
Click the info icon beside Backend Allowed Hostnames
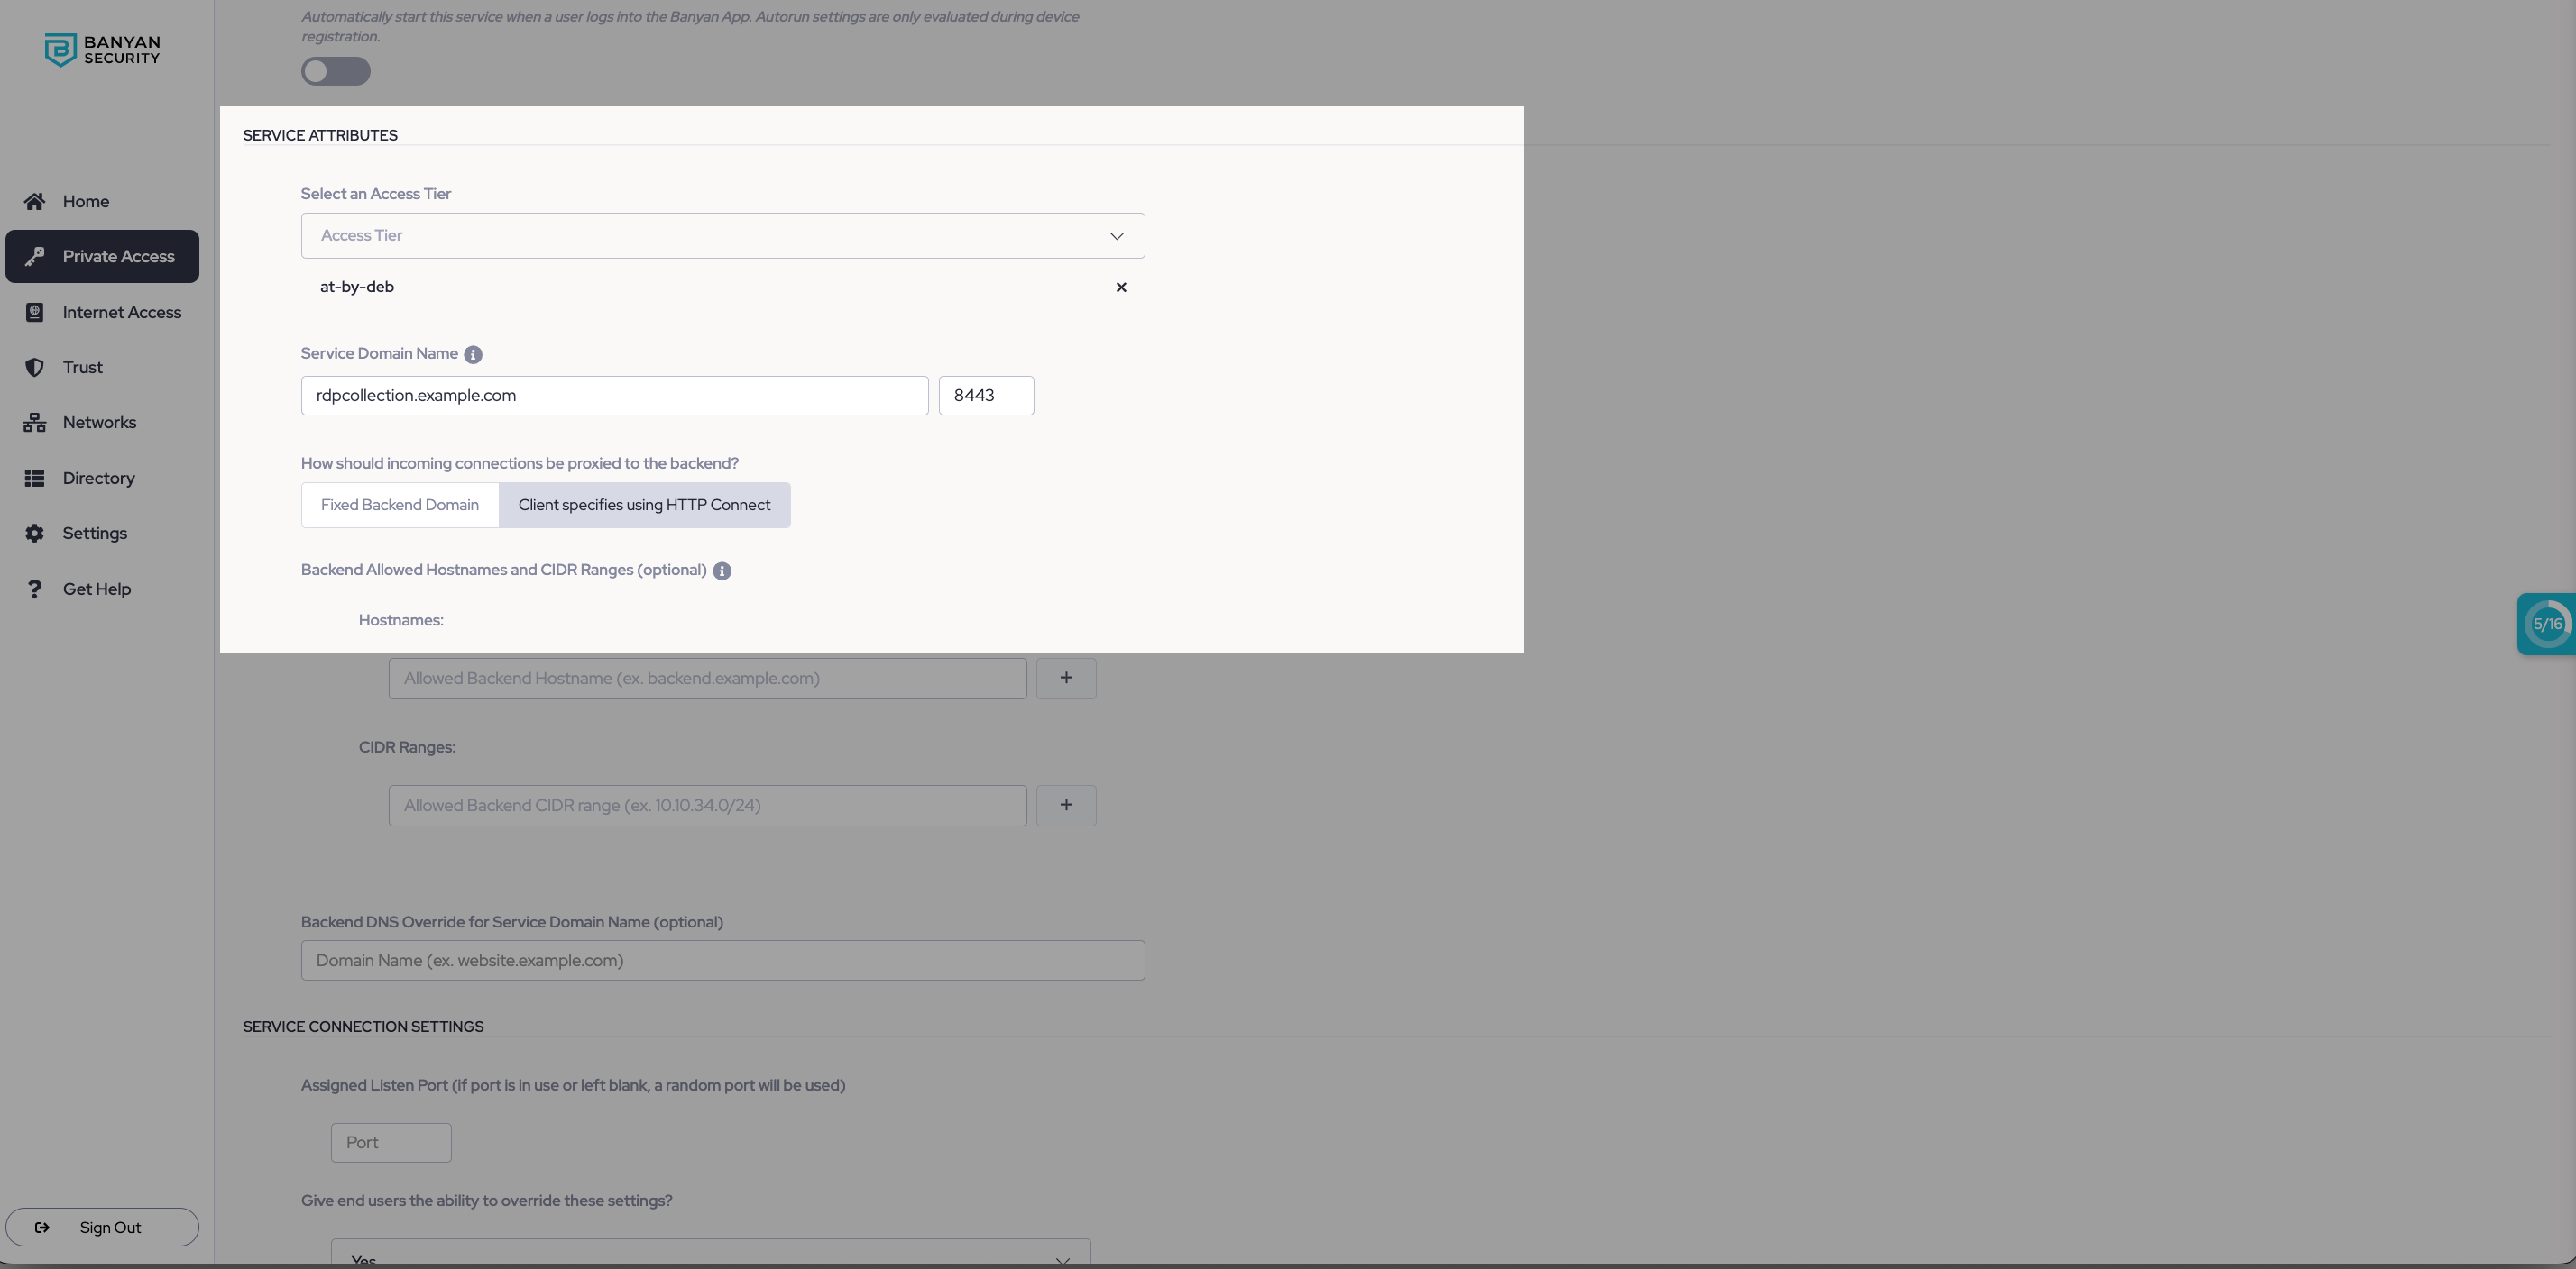[722, 571]
